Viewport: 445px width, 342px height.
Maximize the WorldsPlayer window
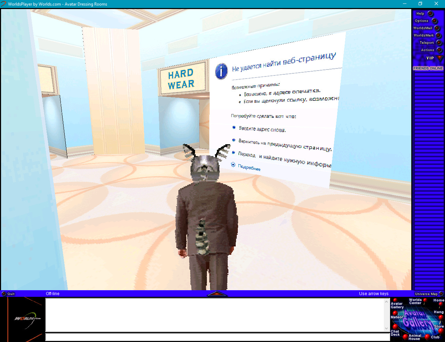pos(420,4)
